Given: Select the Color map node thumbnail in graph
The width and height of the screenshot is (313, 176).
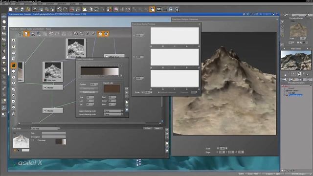Looking at the screenshot, I should [53, 72].
